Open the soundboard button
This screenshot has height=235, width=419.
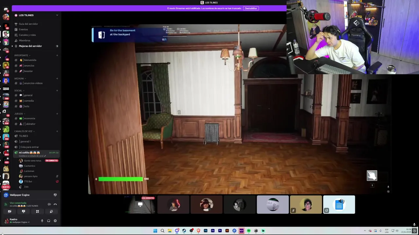point(51,211)
